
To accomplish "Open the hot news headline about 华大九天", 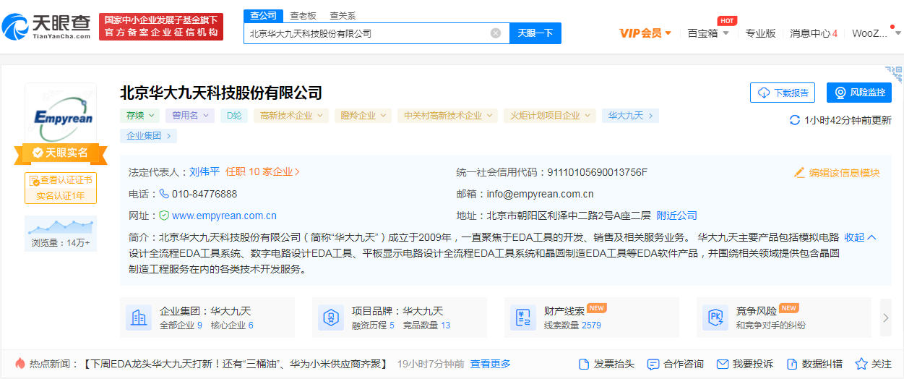I will pos(236,364).
